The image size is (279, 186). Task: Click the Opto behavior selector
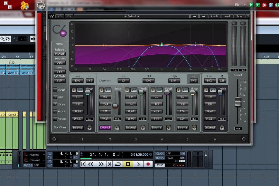pyautogui.click(x=59, y=63)
